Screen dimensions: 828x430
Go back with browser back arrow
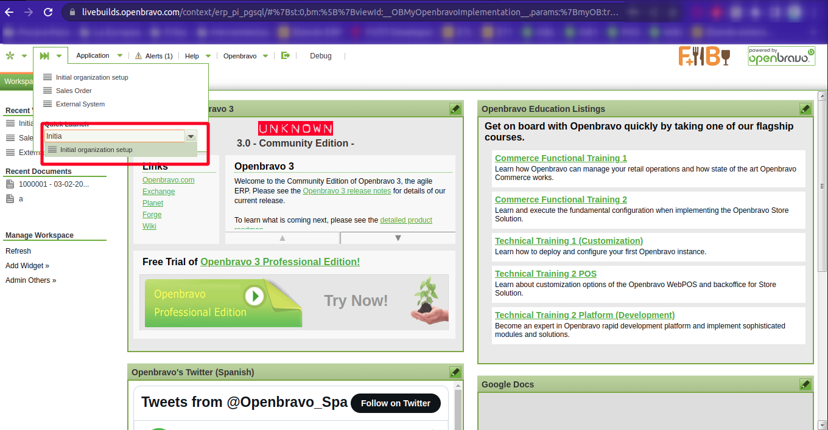point(9,12)
